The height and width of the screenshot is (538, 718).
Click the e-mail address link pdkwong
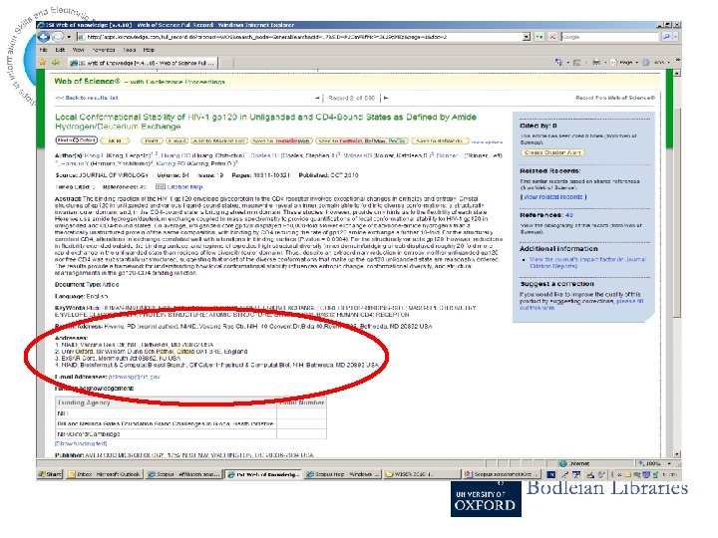(135, 377)
